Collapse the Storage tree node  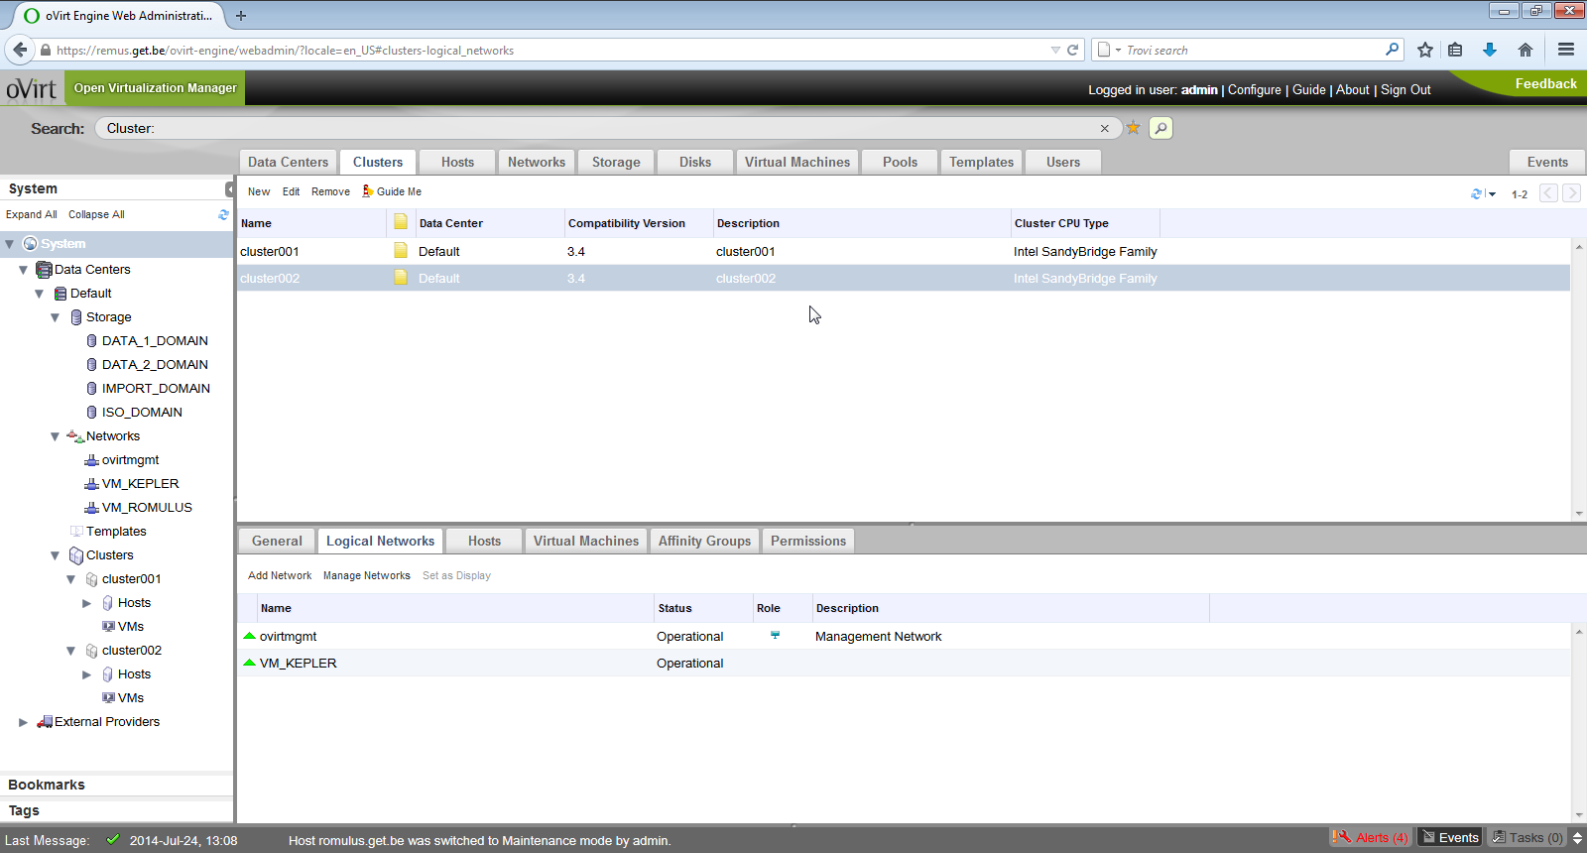point(56,317)
